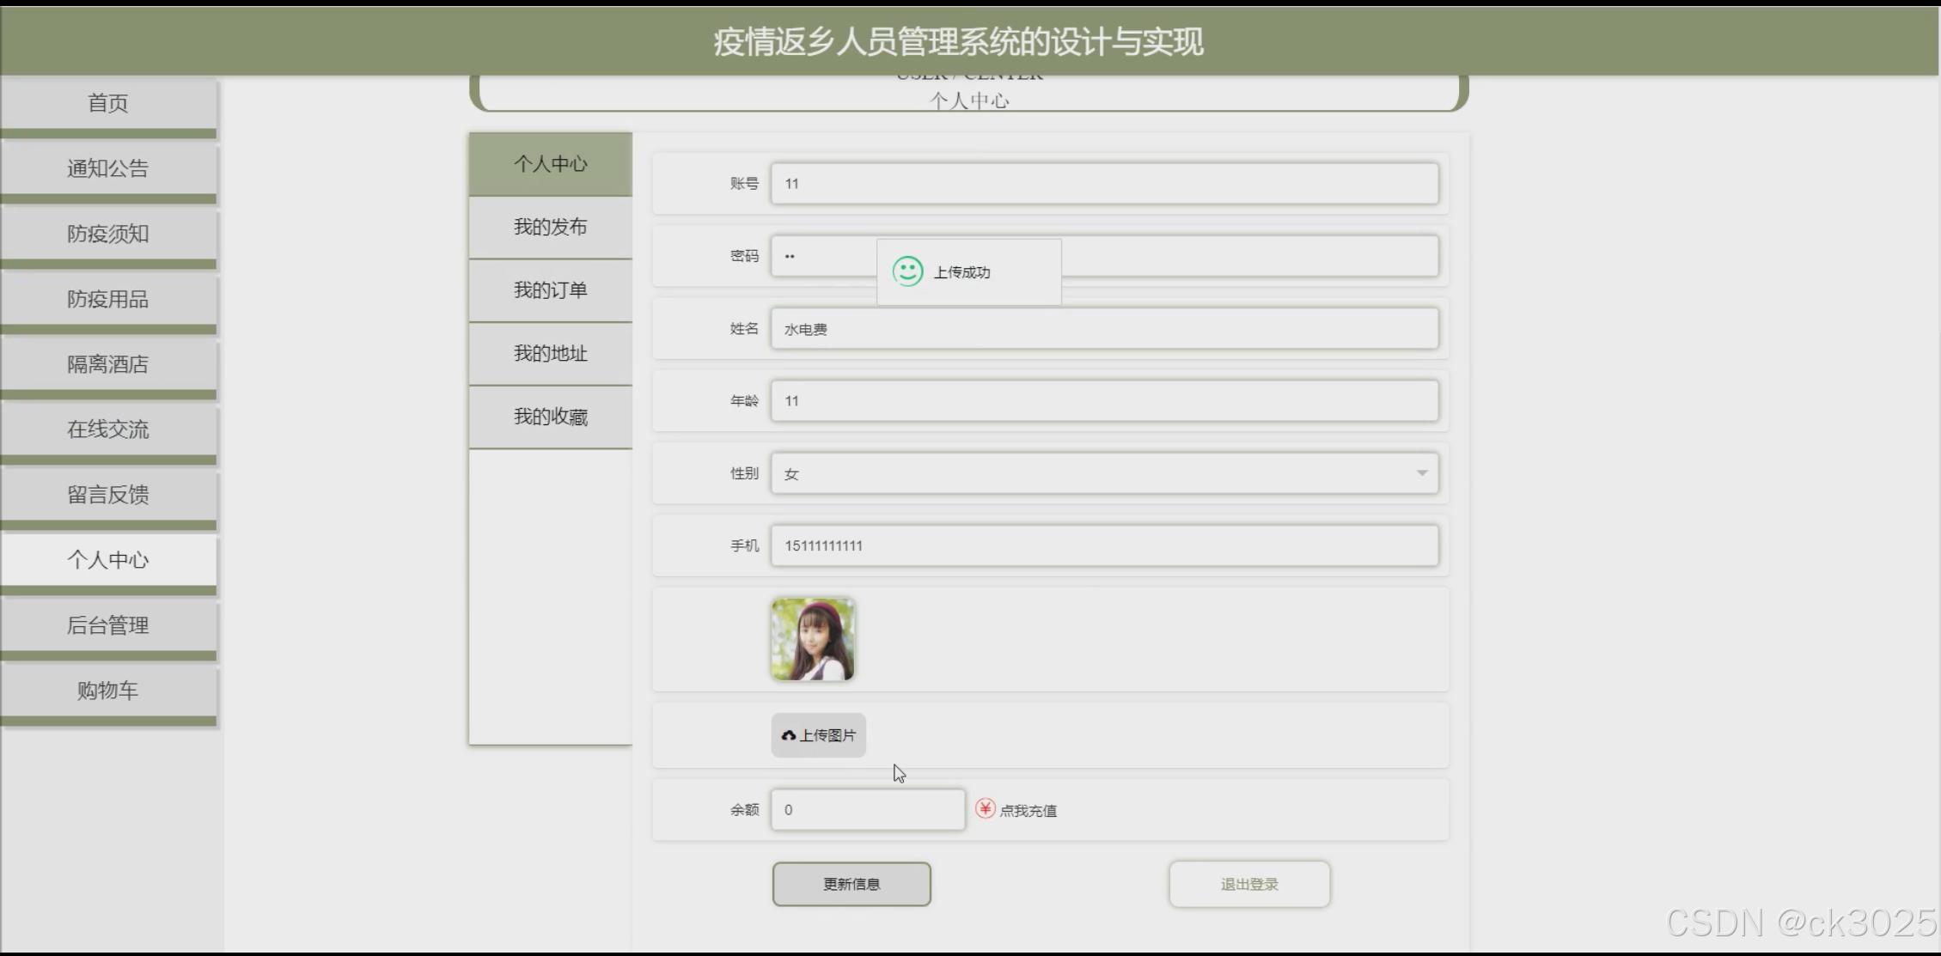Focus the 姓名 name input field
The height and width of the screenshot is (956, 1941).
pyautogui.click(x=1104, y=329)
